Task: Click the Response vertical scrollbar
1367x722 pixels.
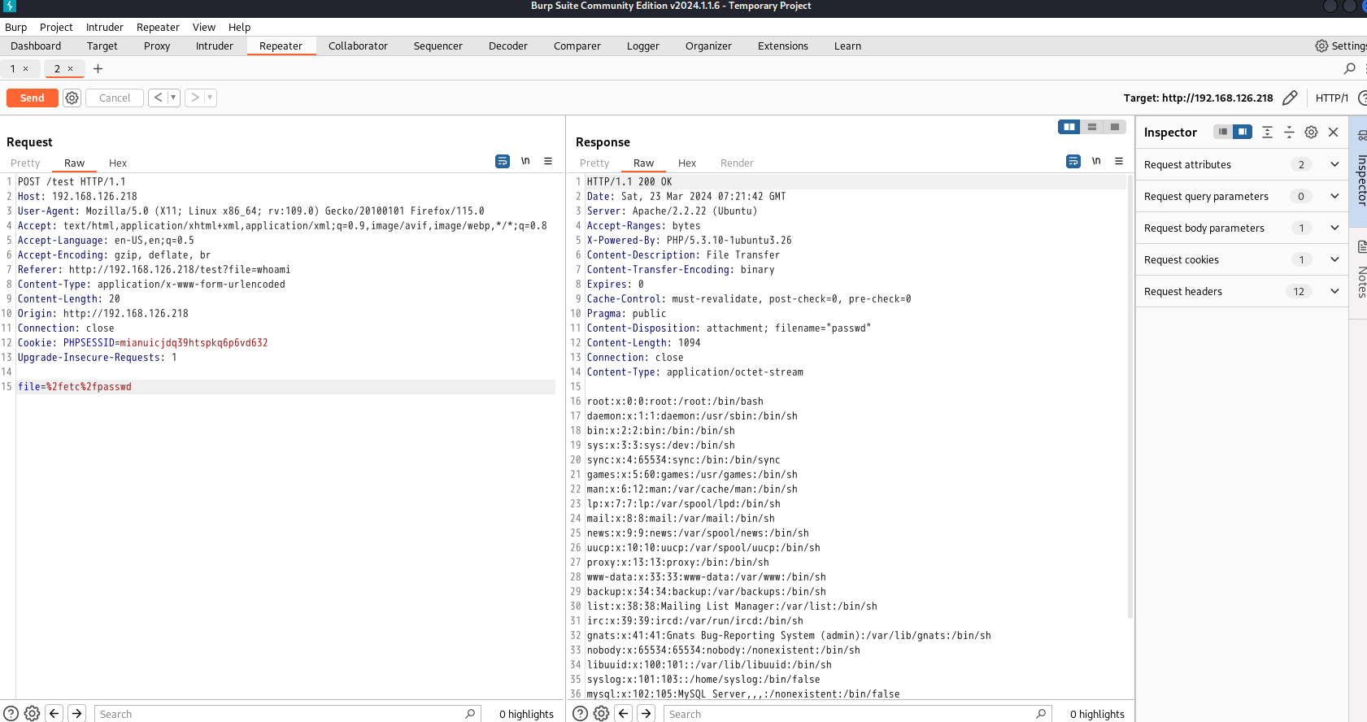Action: 1130,398
